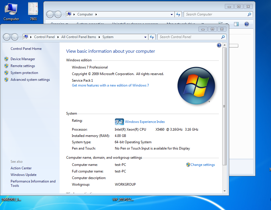Click the scroll down arrow in System window

pyautogui.click(x=225, y=191)
